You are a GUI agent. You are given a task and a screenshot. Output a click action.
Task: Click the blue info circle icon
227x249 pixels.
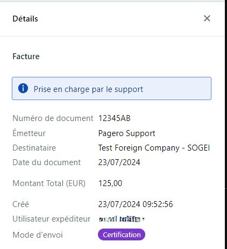tap(23, 88)
